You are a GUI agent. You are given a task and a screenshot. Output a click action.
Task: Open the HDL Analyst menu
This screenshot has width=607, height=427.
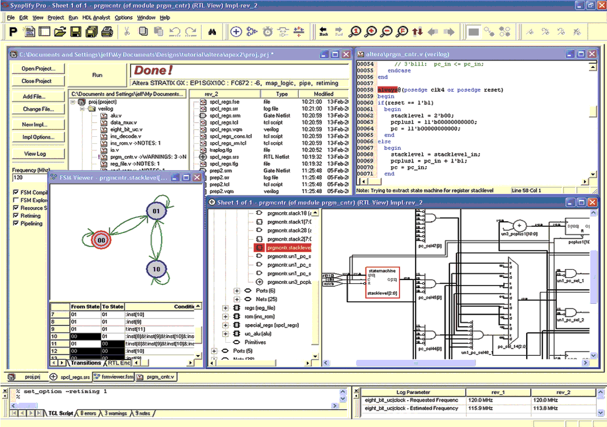[96, 18]
